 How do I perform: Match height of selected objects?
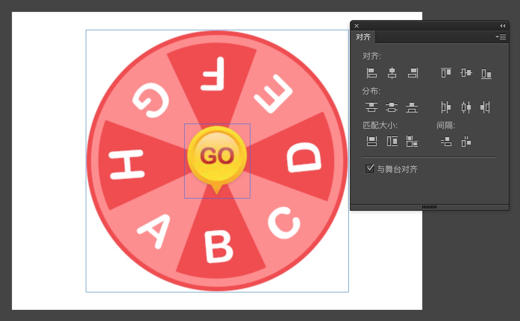point(392,141)
